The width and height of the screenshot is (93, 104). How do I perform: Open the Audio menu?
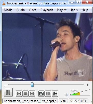click(21, 10)
